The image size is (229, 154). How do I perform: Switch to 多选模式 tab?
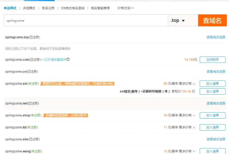click(29, 8)
